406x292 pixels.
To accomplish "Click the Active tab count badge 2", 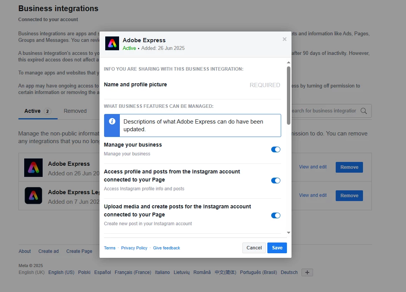I will (47, 111).
